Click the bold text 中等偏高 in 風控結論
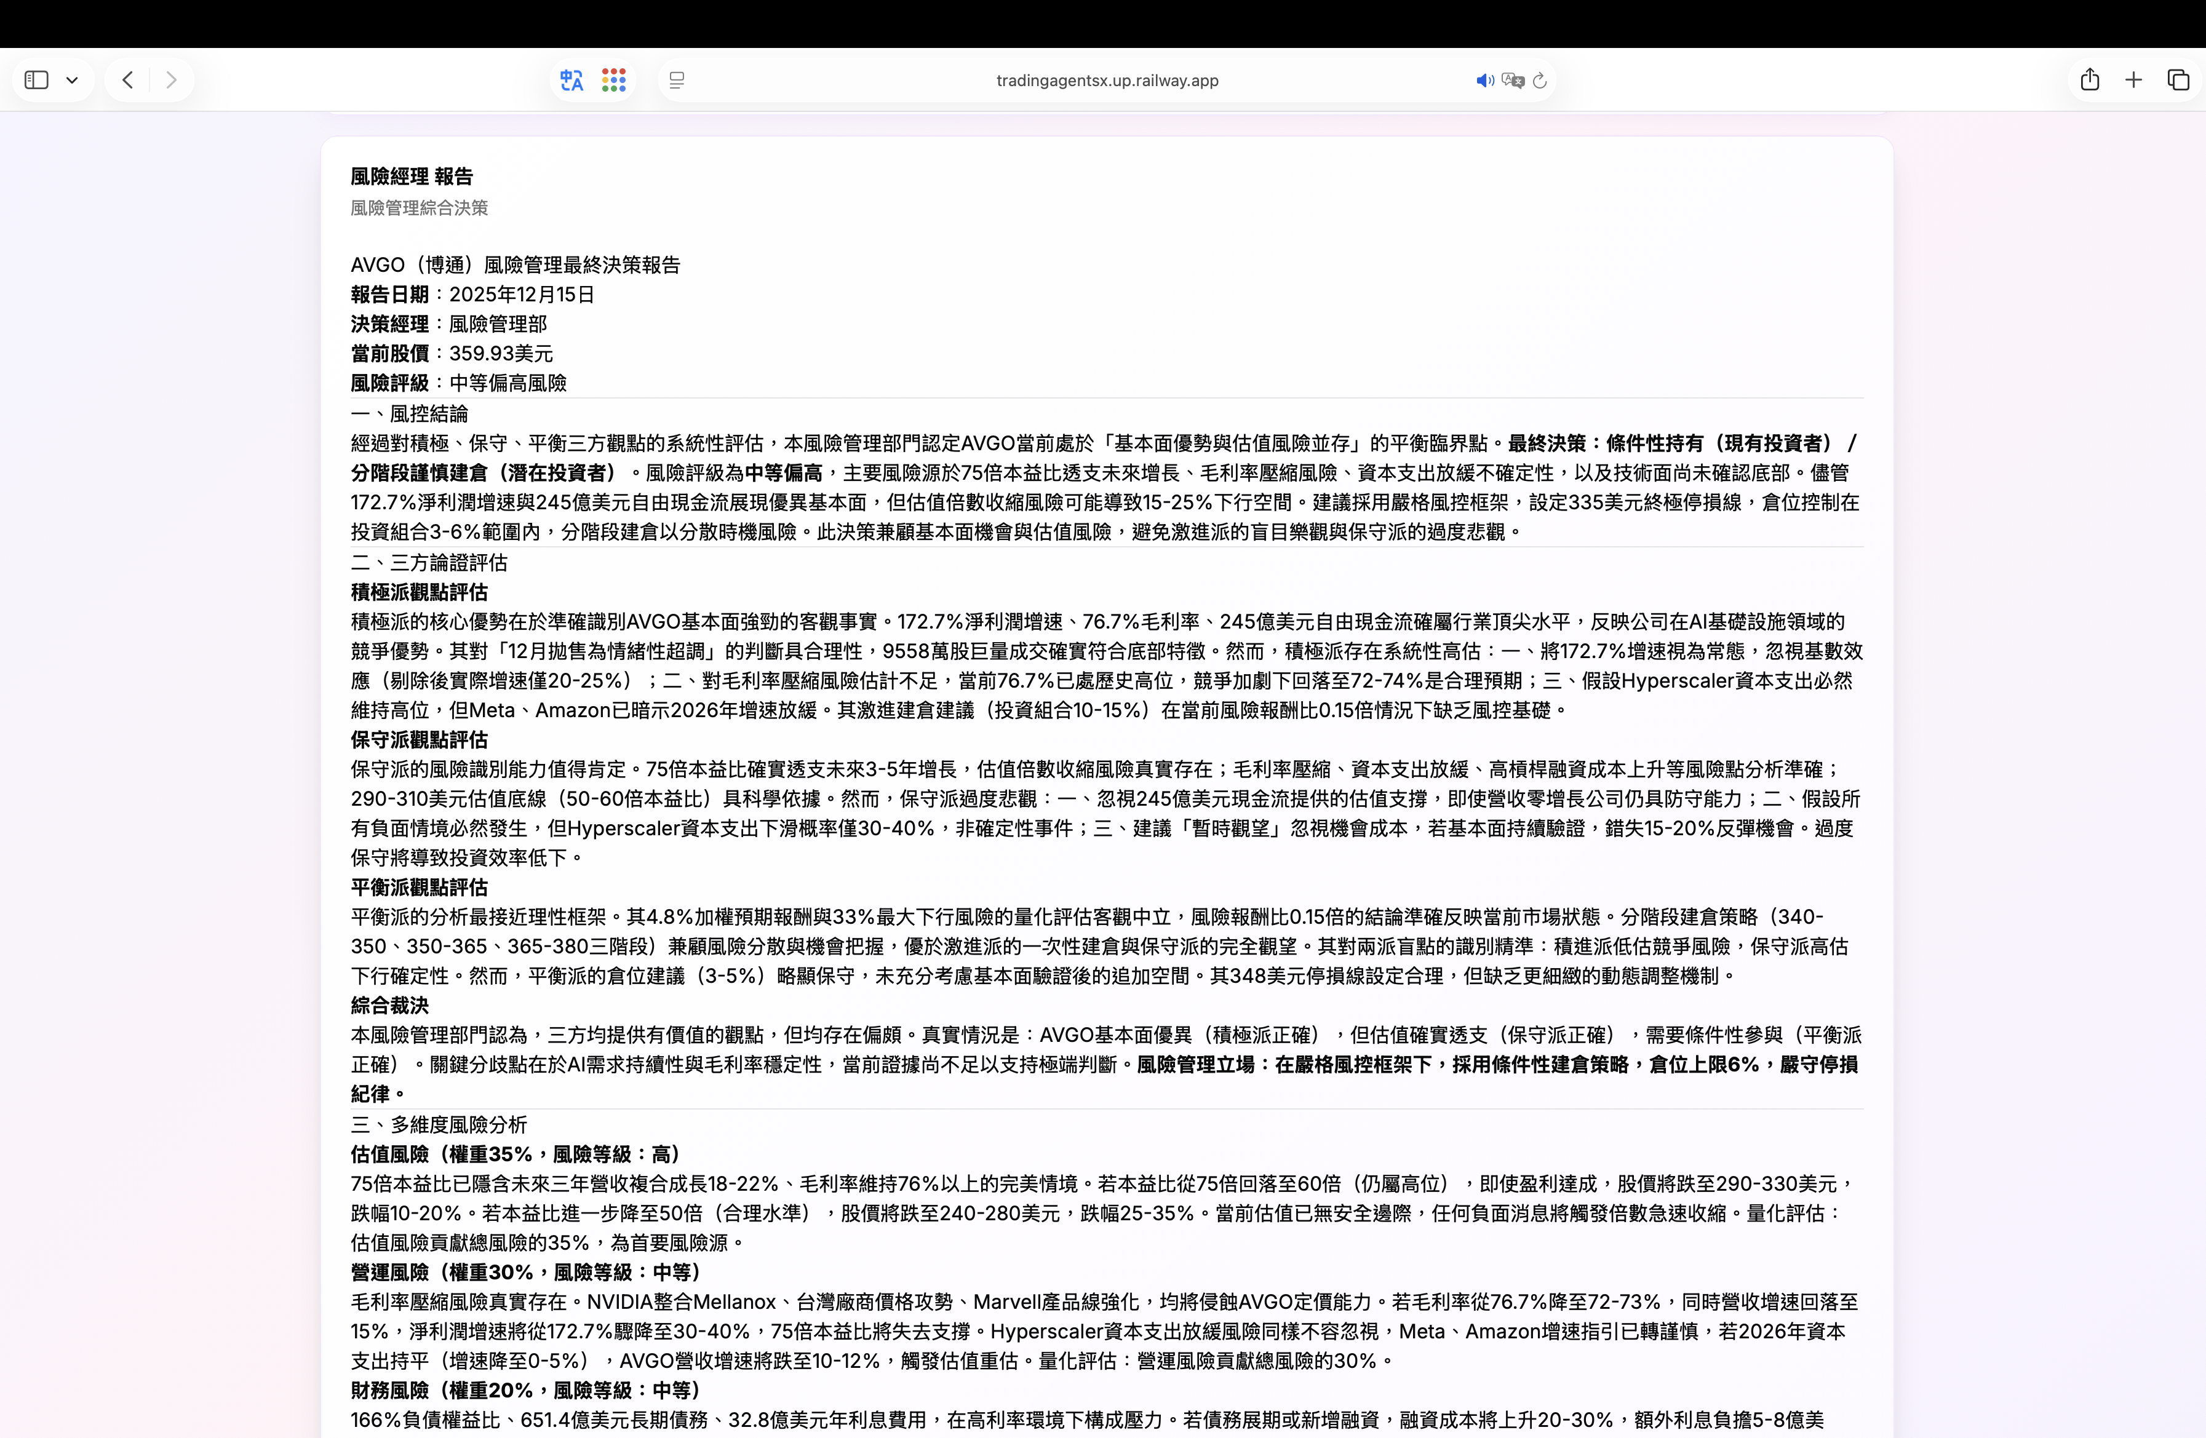 (x=783, y=472)
